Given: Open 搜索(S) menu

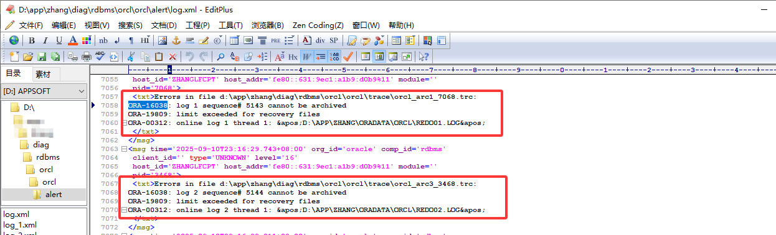Looking at the screenshot, I should (x=130, y=25).
